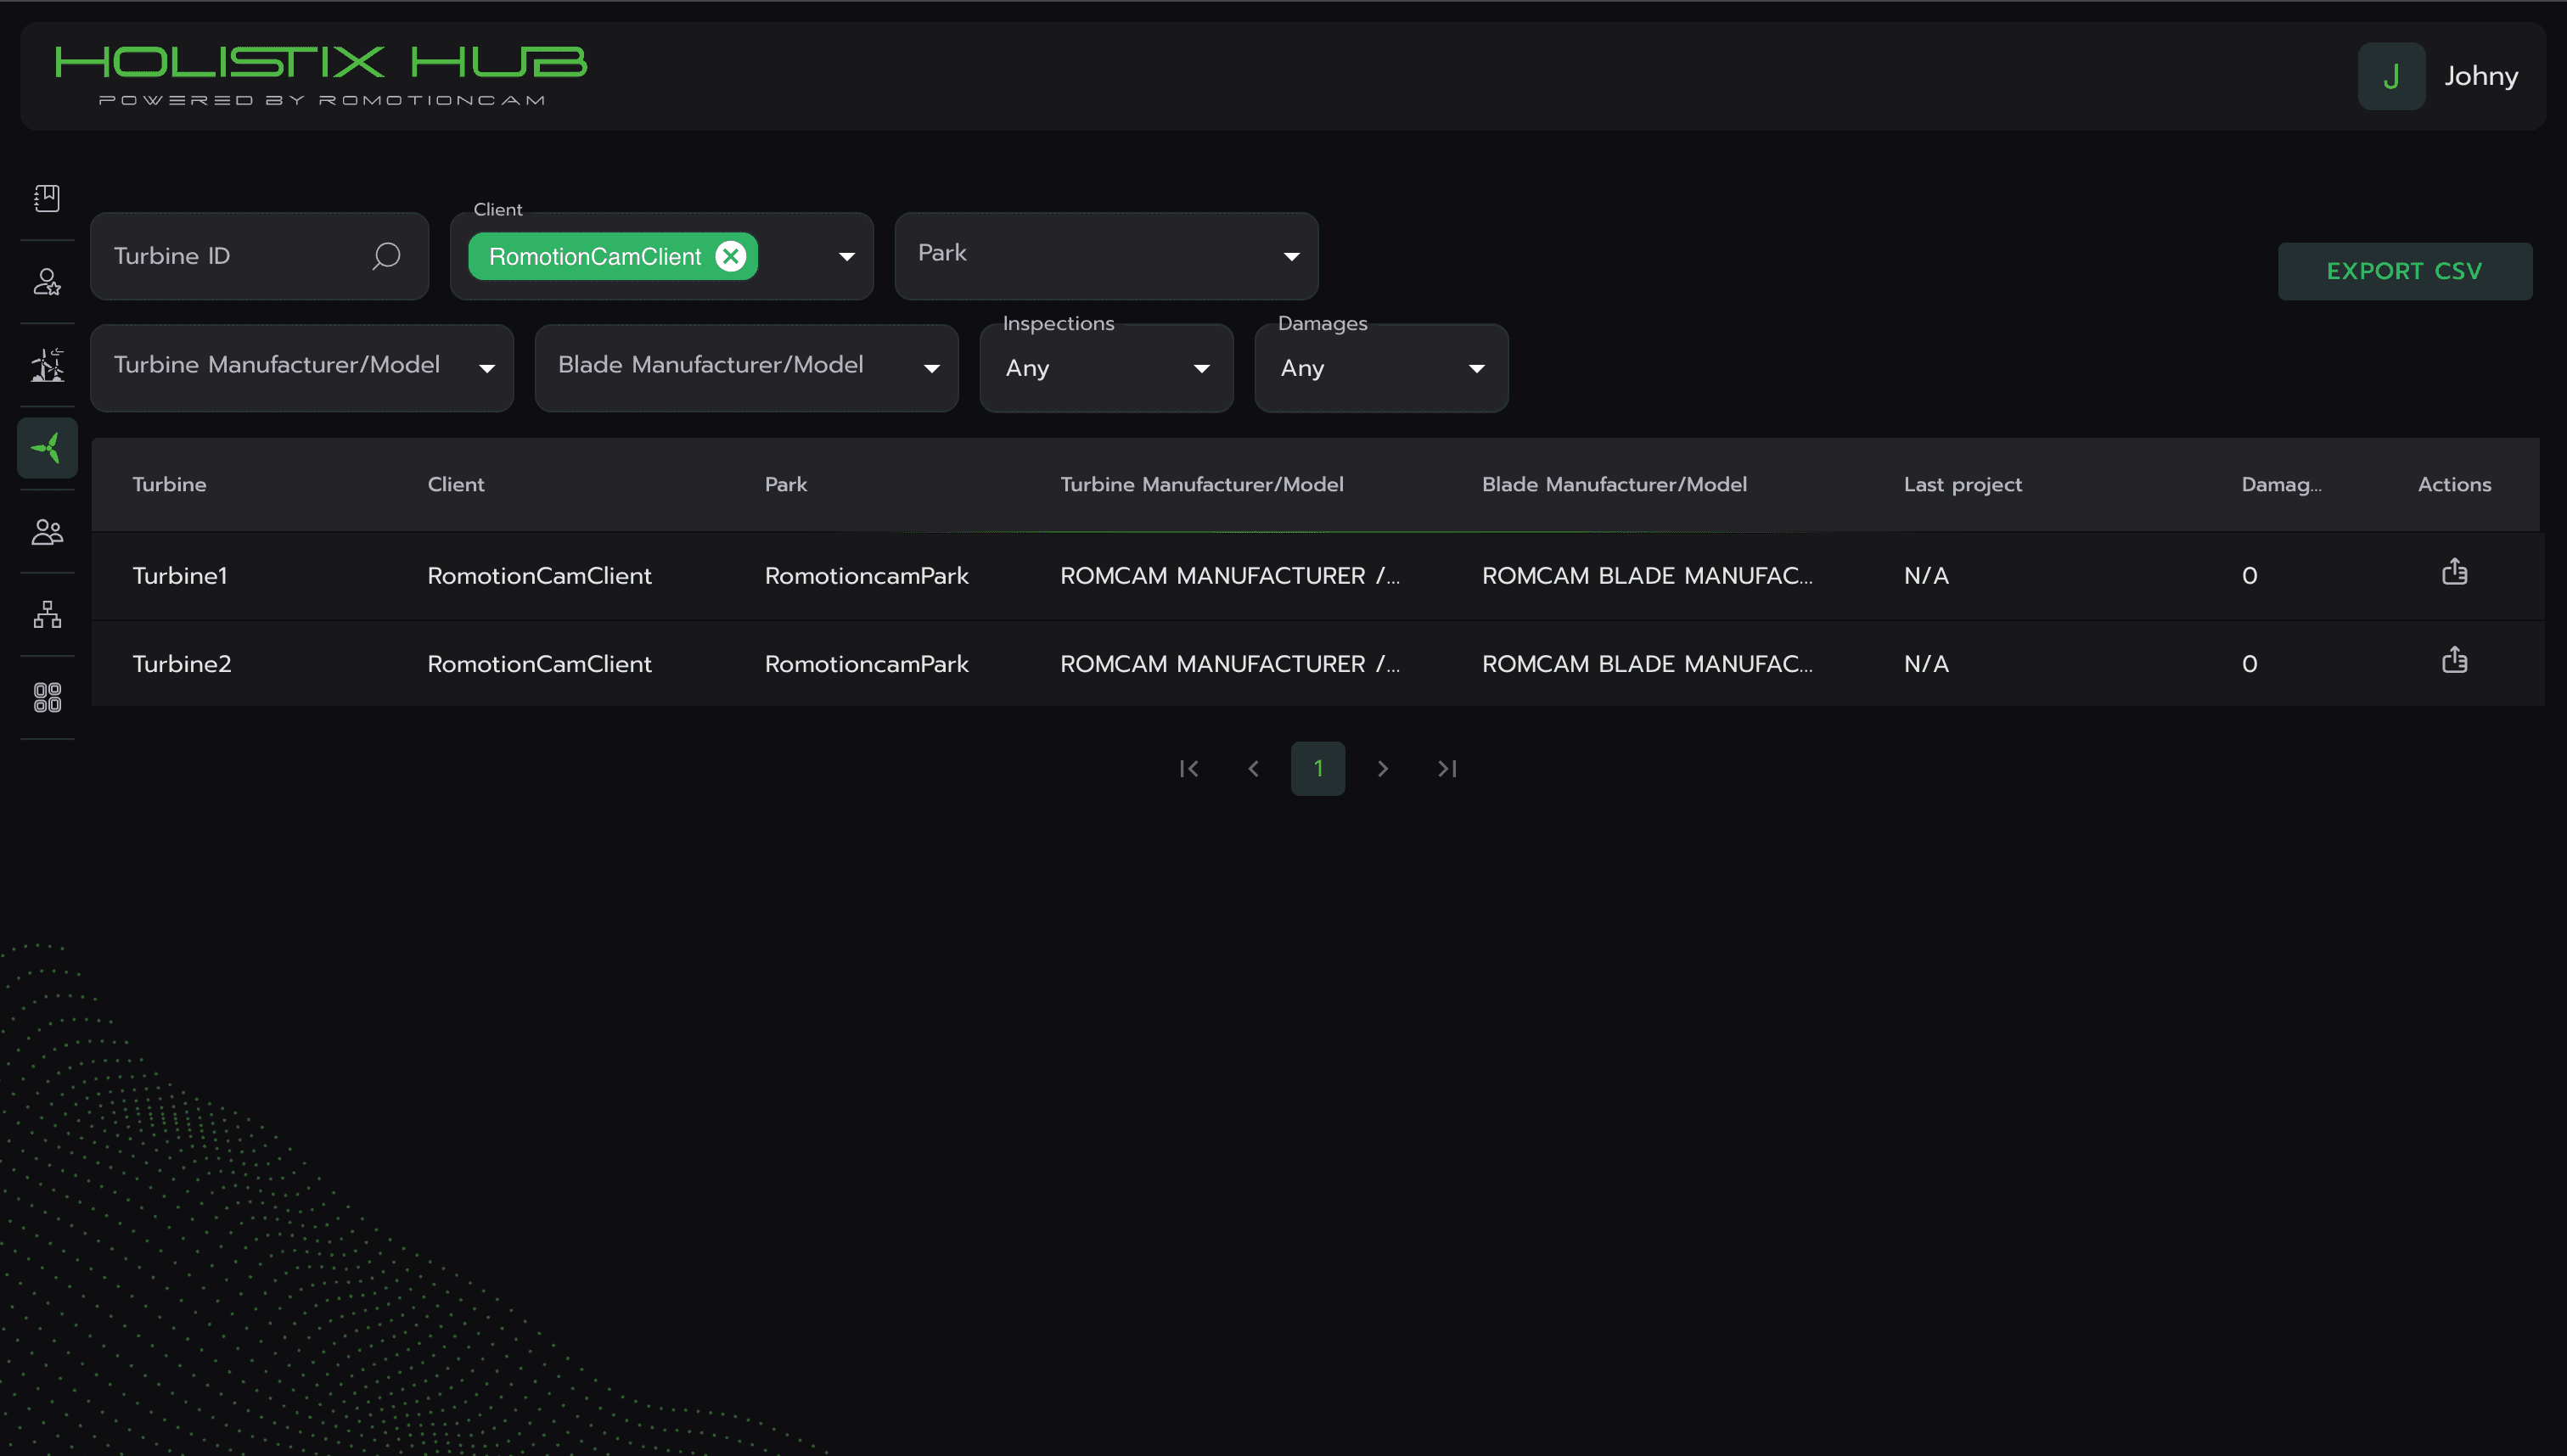Click the export action icon for Turbine1
The height and width of the screenshot is (1456, 2567).
click(x=2454, y=573)
